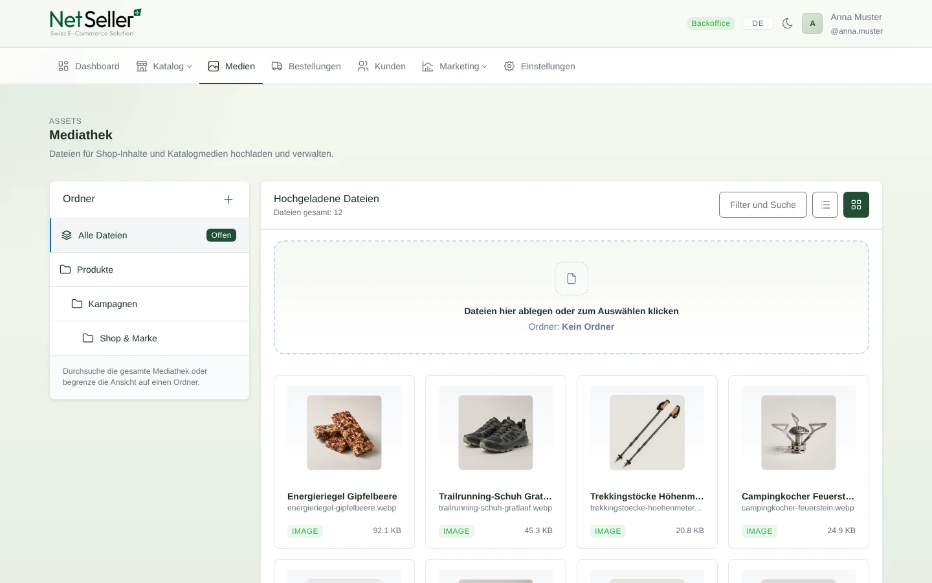This screenshot has height=583, width=932.
Task: Click the Medien image icon
Action: tap(214, 66)
